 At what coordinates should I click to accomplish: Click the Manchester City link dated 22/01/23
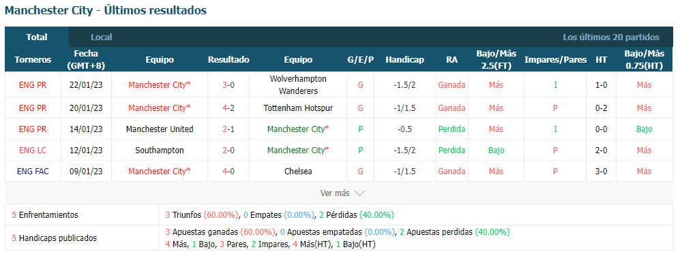click(160, 85)
